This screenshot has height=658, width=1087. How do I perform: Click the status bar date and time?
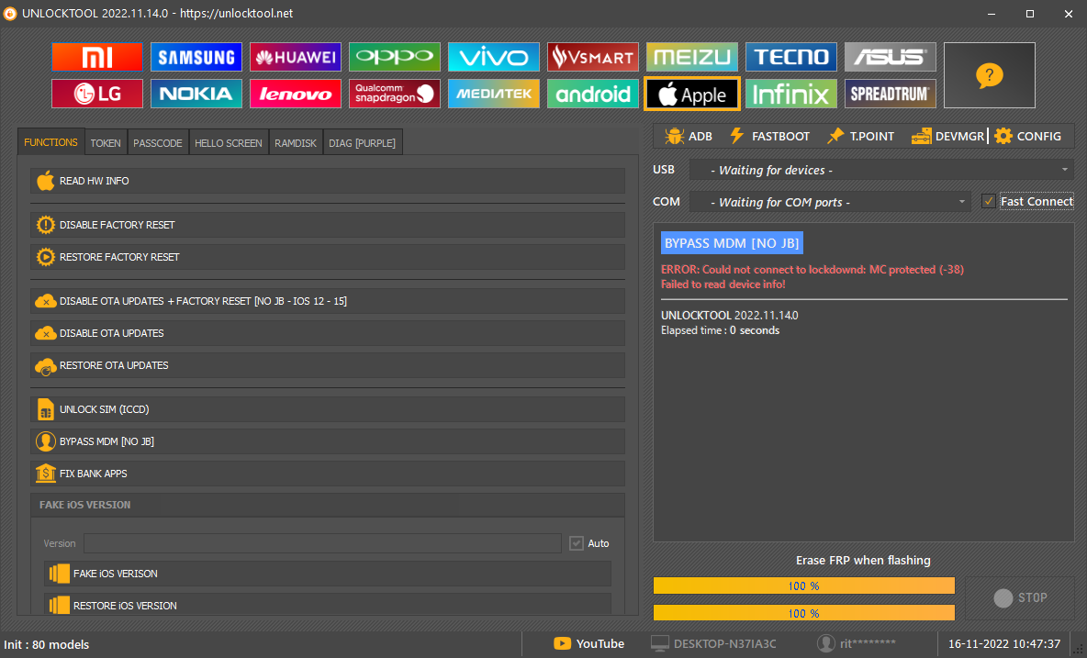1004,644
